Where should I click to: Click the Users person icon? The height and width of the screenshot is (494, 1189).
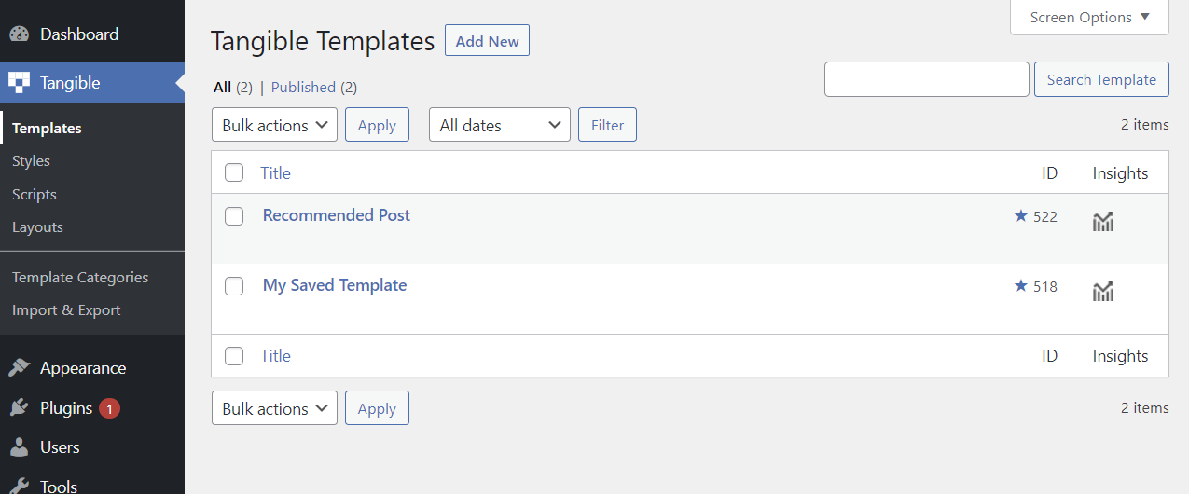pos(20,447)
